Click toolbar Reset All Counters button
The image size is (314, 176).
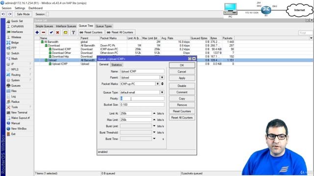tap(120, 32)
